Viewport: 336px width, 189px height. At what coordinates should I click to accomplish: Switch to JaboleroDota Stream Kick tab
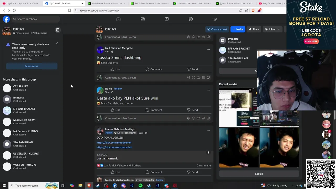coord(192,3)
